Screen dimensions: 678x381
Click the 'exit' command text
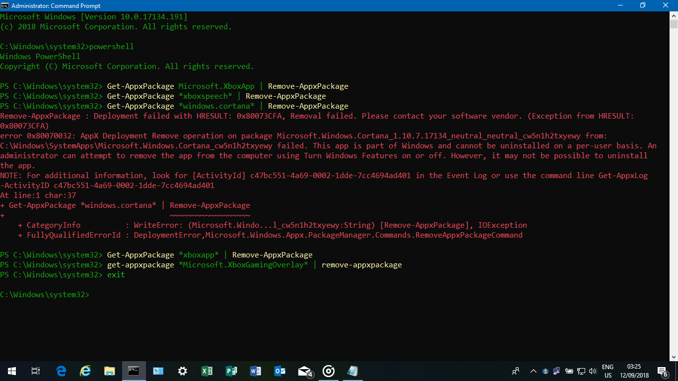[116, 275]
